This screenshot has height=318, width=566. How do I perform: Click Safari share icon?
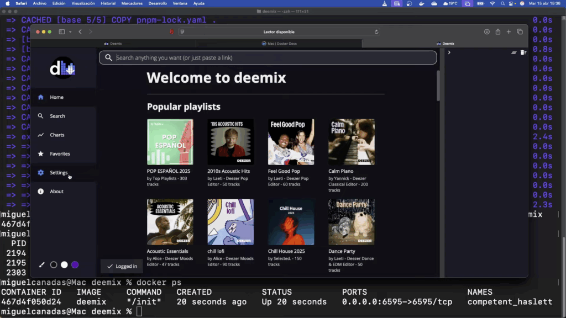(498, 31)
